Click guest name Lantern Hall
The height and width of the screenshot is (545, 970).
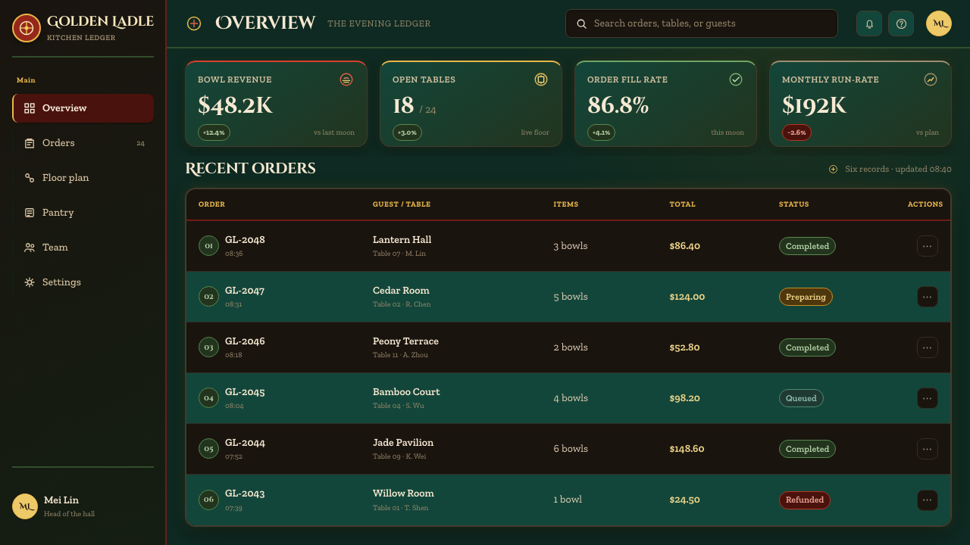click(x=402, y=240)
